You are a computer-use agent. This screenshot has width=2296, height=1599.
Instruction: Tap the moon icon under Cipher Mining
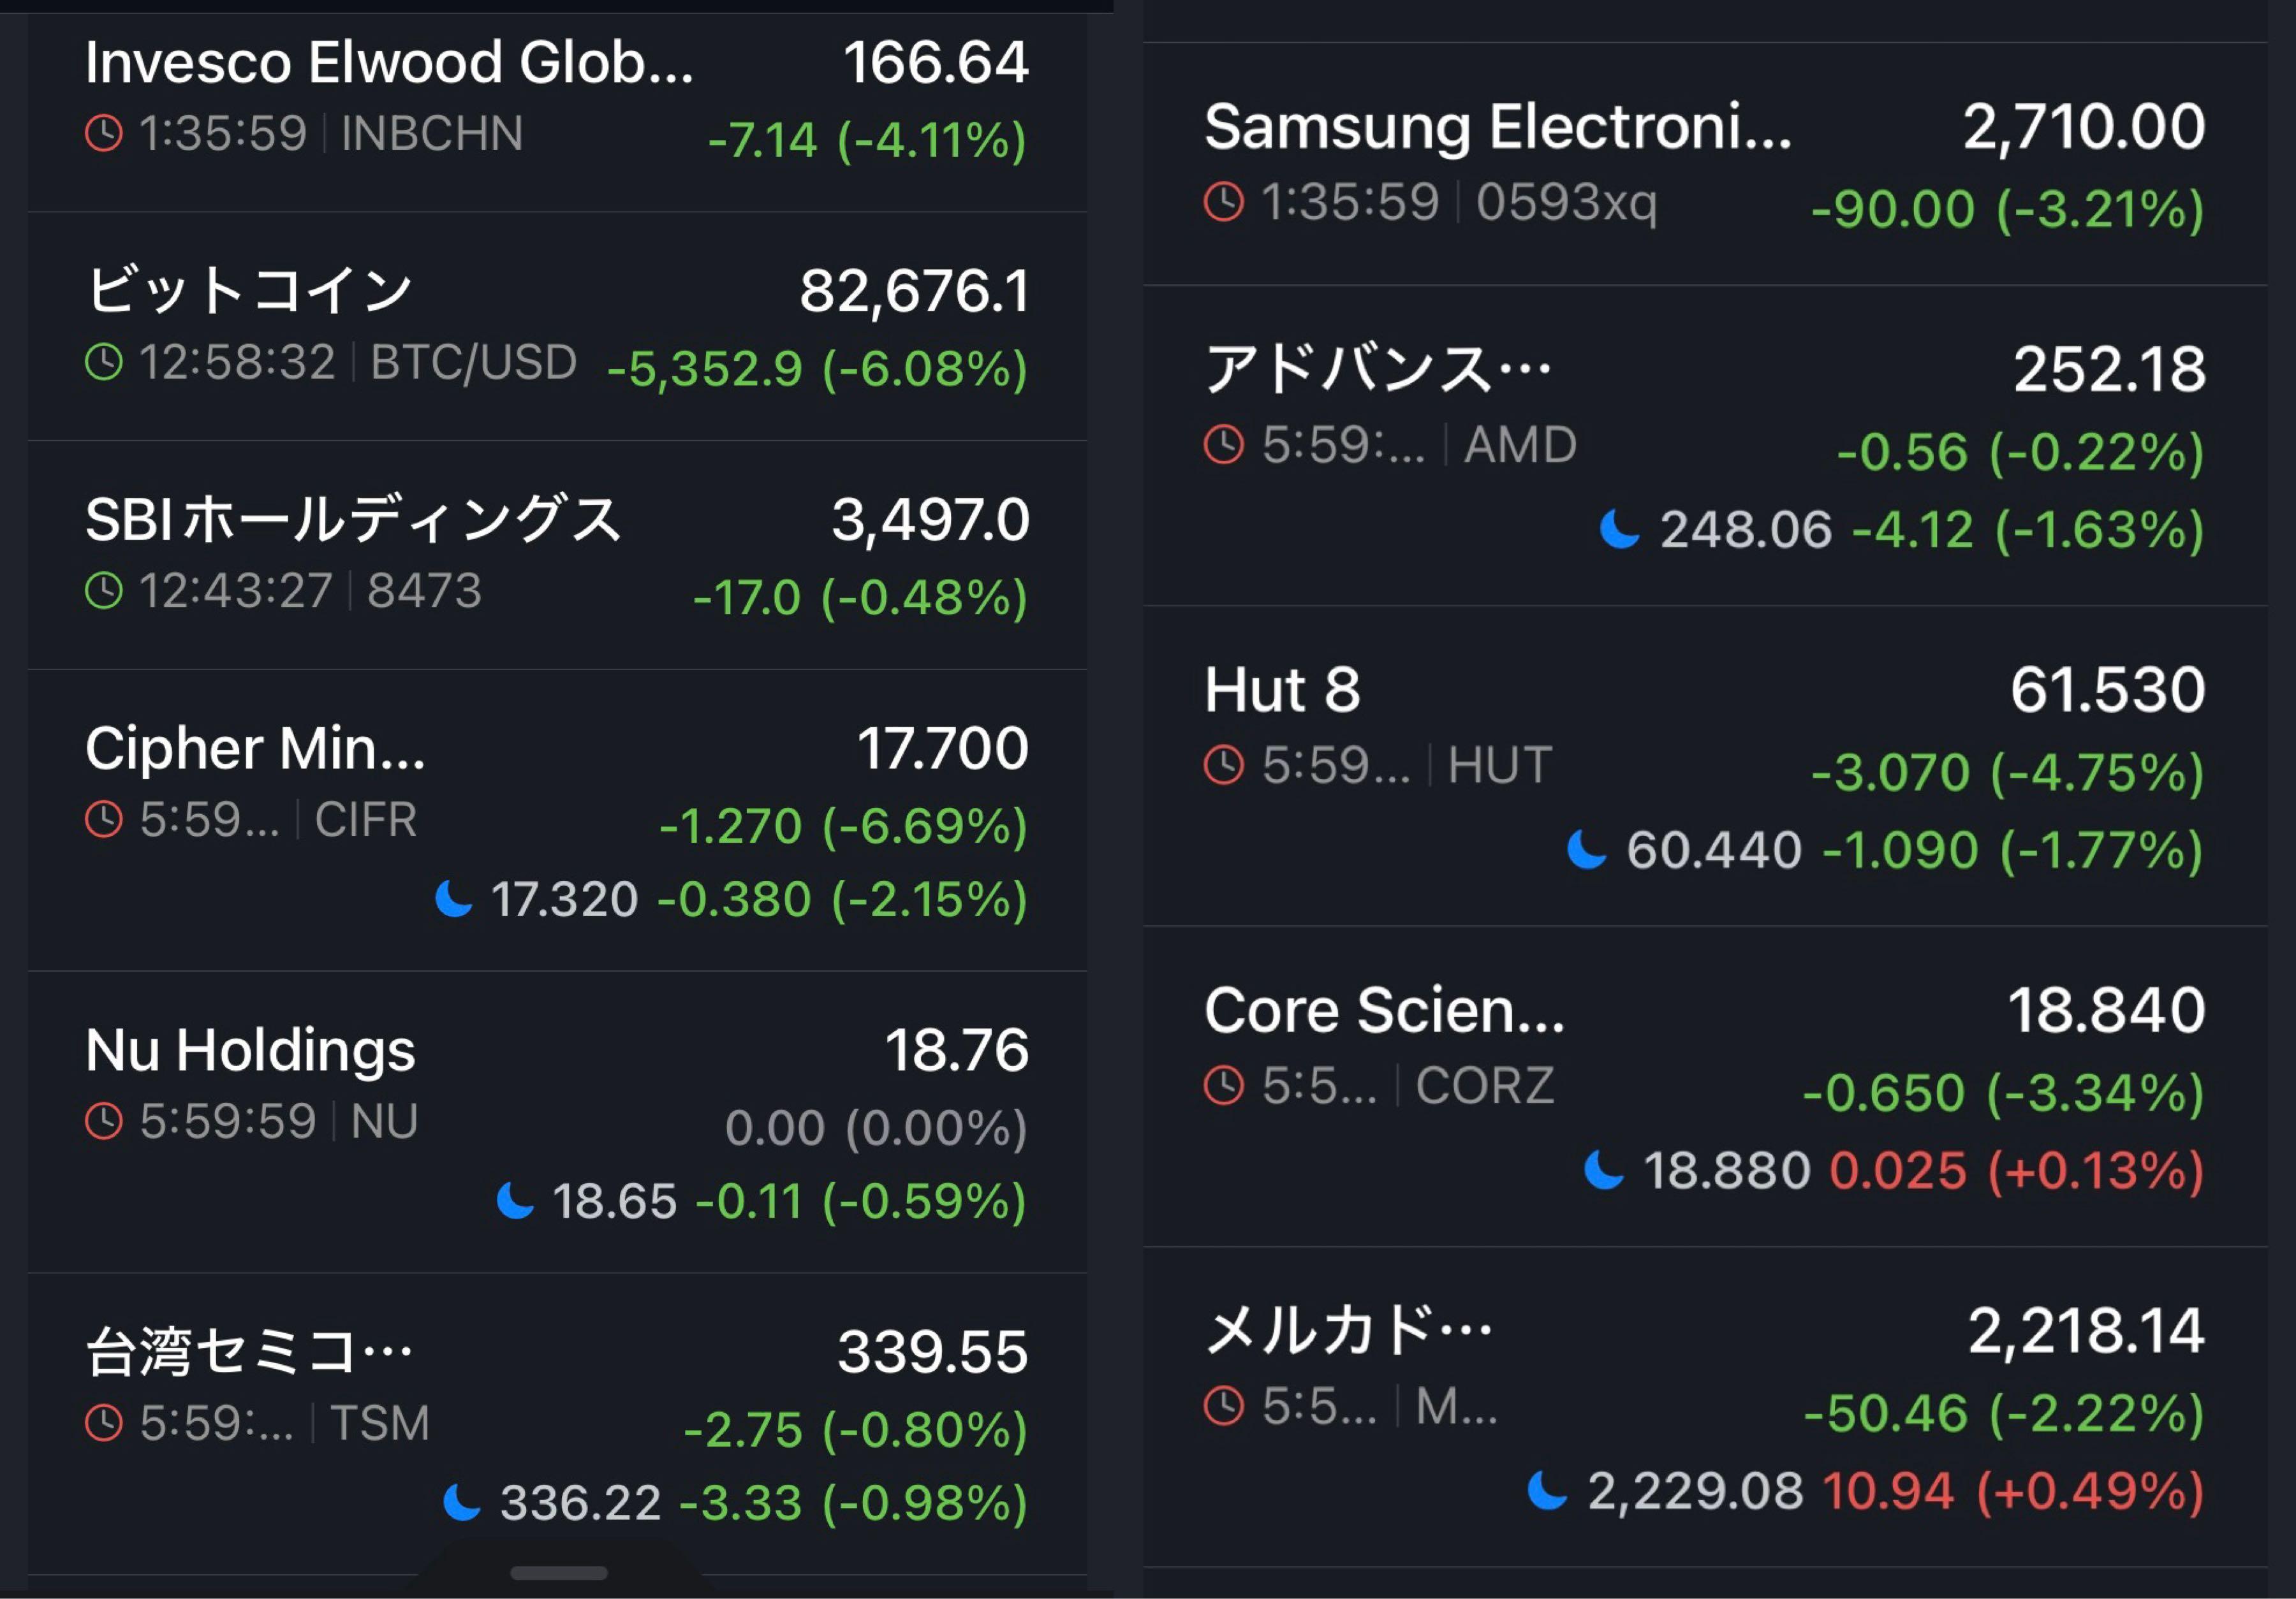457,900
